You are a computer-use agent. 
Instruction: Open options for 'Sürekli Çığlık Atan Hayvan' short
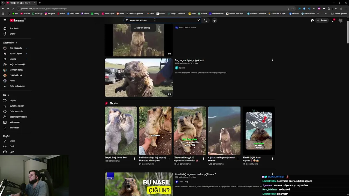click(x=272, y=158)
